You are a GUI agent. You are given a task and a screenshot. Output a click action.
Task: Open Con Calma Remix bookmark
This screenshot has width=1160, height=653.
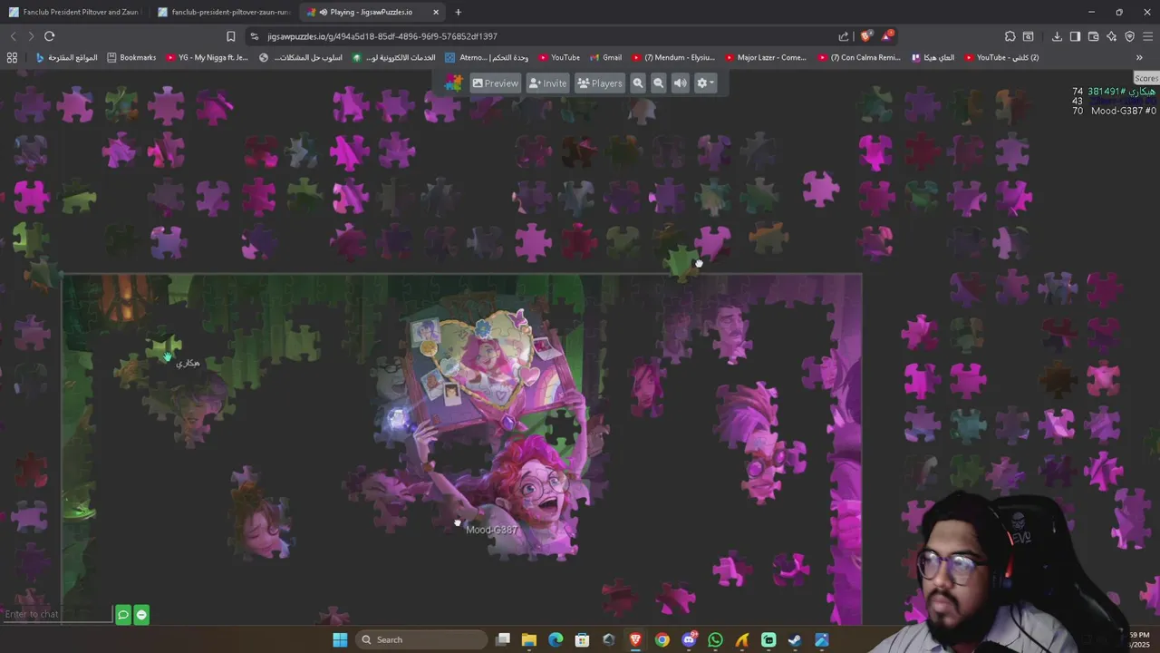859,57
